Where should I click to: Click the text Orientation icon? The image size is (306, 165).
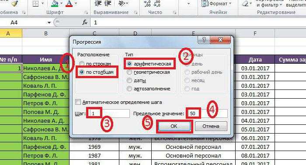click(x=122, y=3)
